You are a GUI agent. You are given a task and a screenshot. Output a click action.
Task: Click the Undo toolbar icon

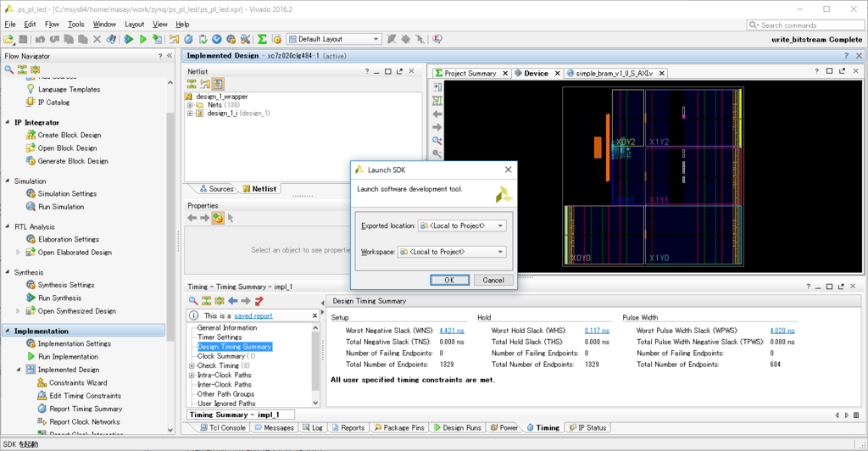tap(40, 39)
